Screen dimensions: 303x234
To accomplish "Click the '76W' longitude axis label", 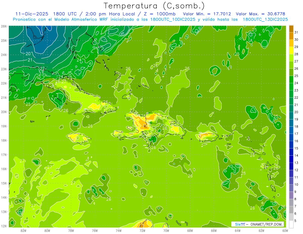I will click(95, 231).
